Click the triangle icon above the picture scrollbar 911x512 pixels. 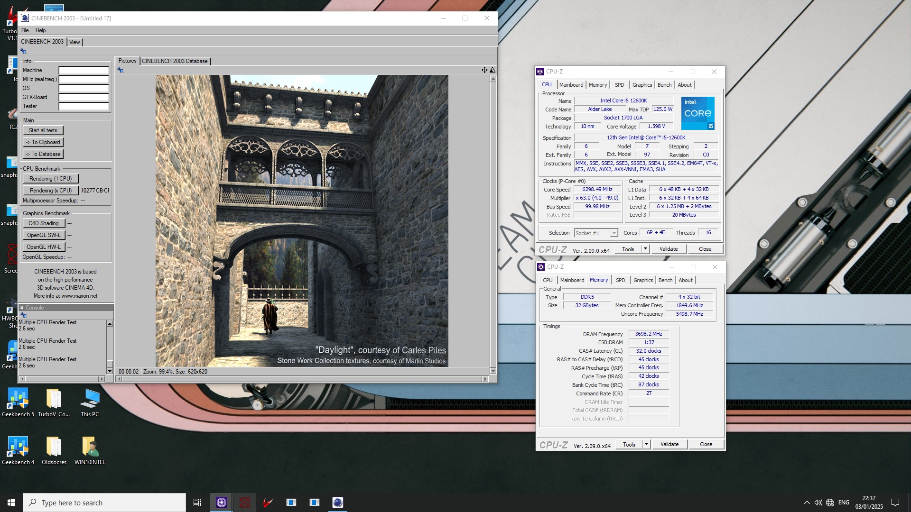pos(493,70)
